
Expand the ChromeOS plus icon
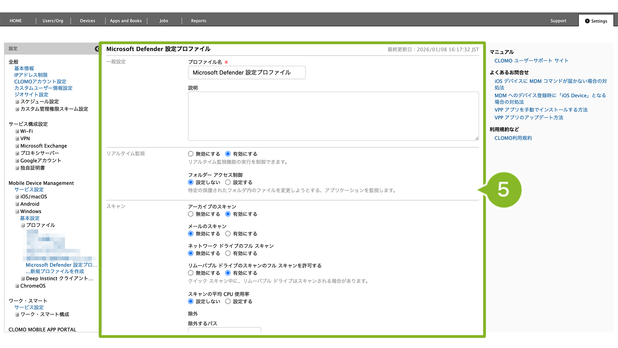tap(17, 286)
